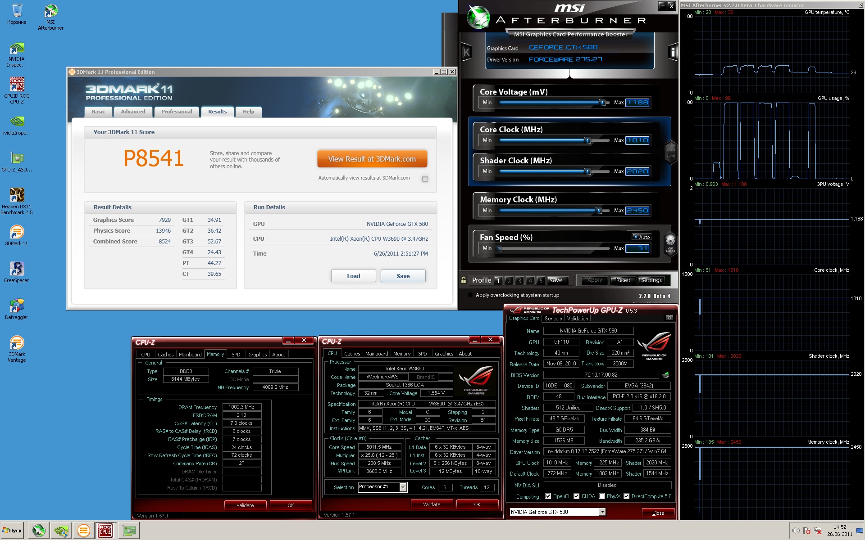Click the GPU-Z Close button
The width and height of the screenshot is (865, 540).
[658, 513]
